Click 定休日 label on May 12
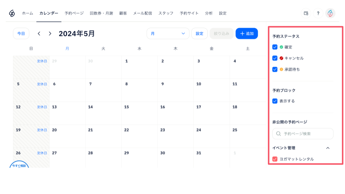The image size is (345, 194). coord(42,107)
